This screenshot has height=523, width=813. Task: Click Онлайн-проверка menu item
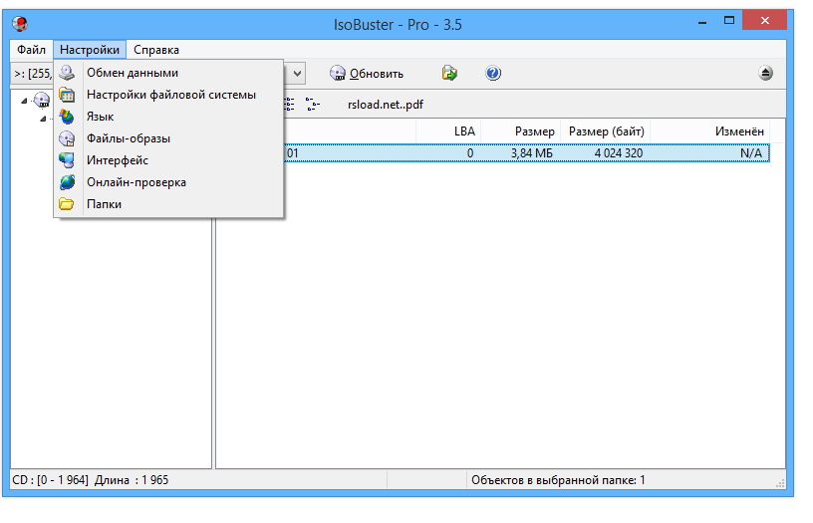pos(168,182)
